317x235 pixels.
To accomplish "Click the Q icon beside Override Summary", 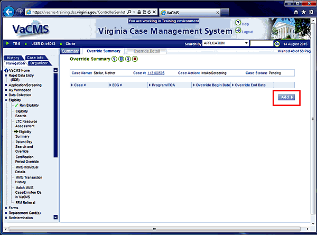I will (127, 59).
